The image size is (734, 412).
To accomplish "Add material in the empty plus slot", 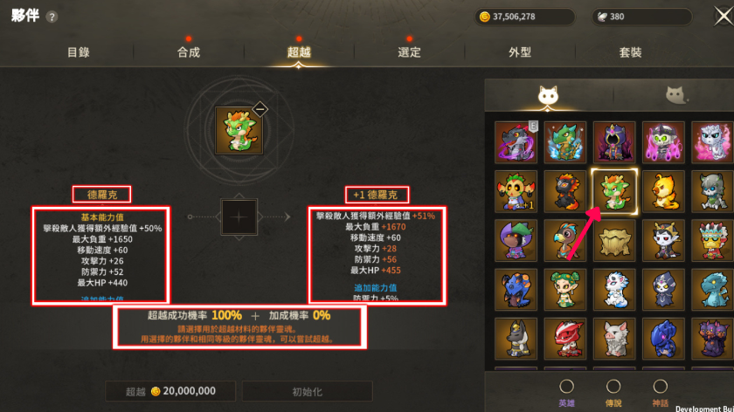I will point(239,217).
